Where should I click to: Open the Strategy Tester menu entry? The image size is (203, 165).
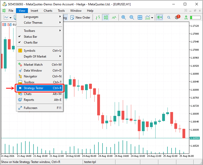(40, 88)
